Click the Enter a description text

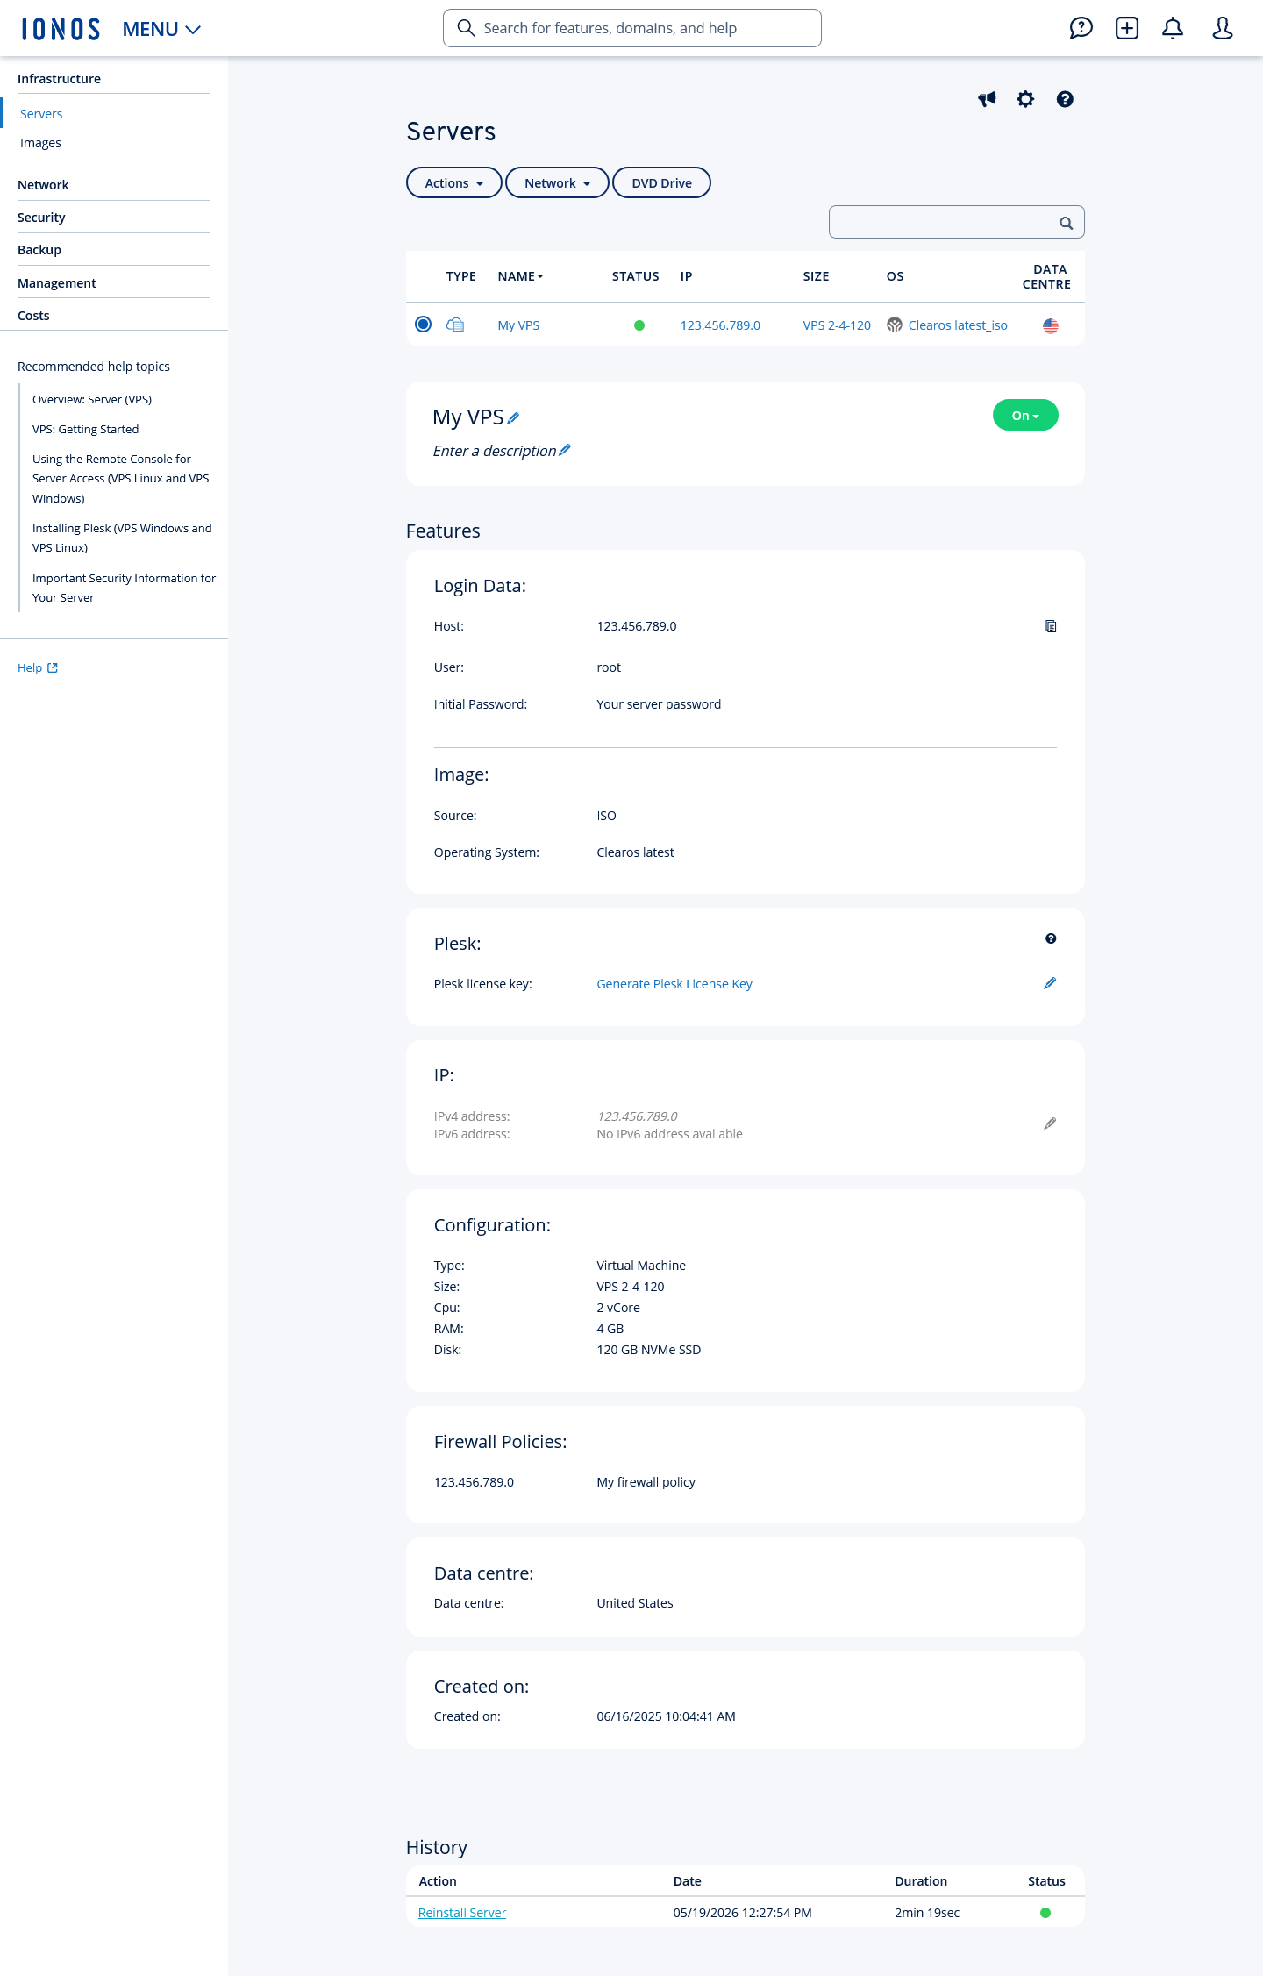495,451
